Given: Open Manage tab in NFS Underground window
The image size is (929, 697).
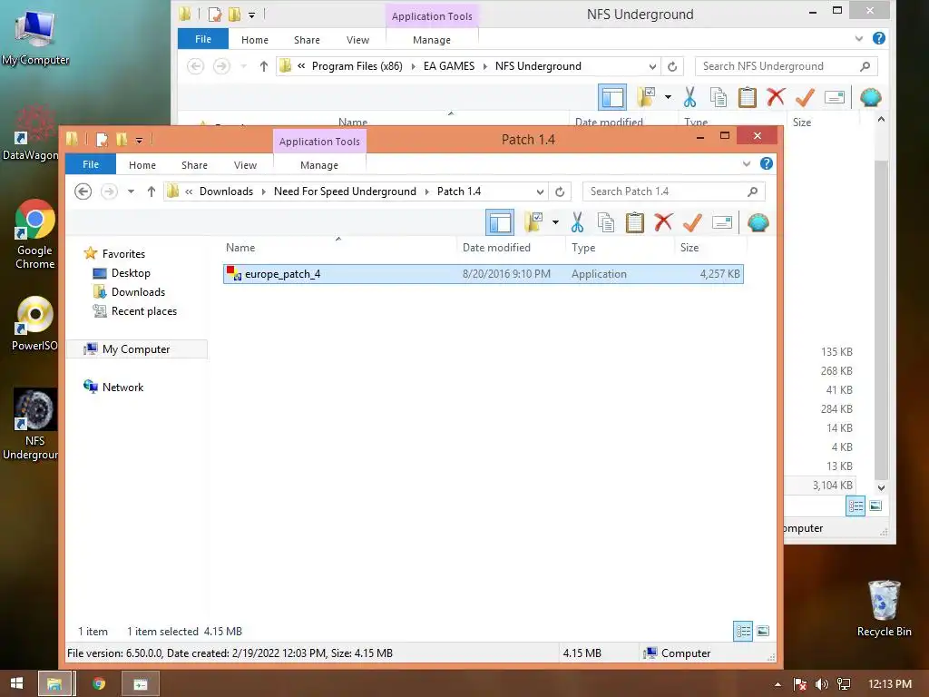Looking at the screenshot, I should [x=432, y=40].
